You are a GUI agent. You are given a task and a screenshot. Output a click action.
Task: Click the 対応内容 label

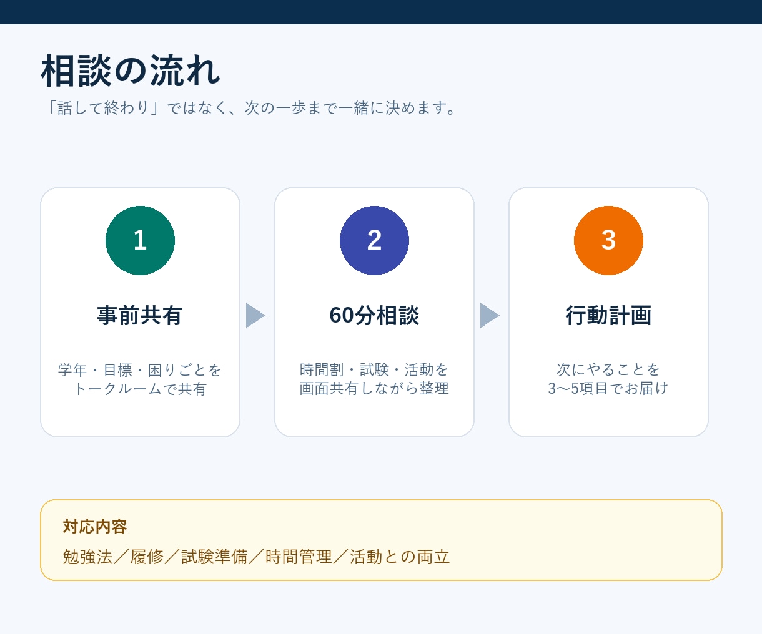point(95,526)
